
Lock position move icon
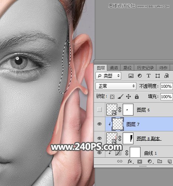click(128, 97)
